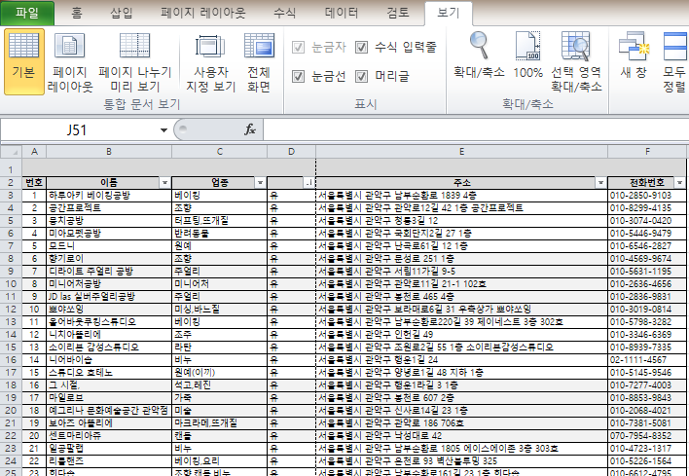The image size is (689, 476).
Task: Click the Select All corner button
Action: 11,152
